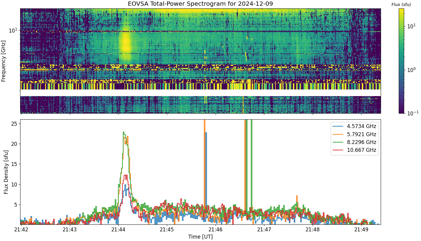Screen dimensions: 421x241
Task: Click the Time [UT] axis label
Action: coord(200,237)
